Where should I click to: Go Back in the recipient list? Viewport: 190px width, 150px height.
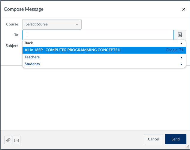pyautogui.click(x=29, y=43)
